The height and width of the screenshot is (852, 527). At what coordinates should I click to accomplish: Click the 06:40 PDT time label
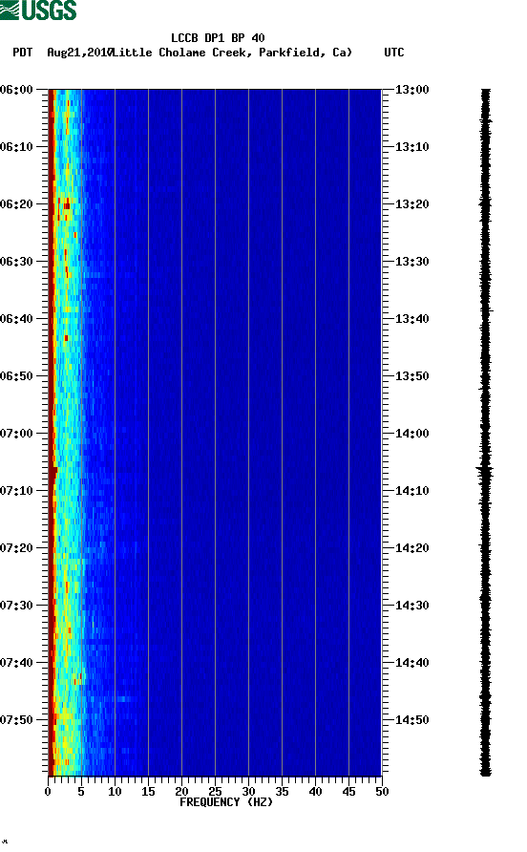[16, 318]
